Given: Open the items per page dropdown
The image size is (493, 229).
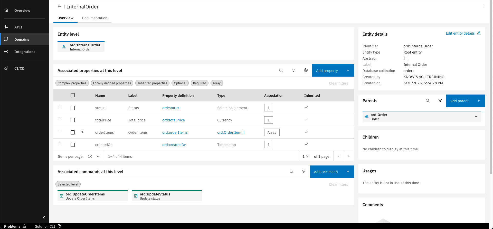Looking at the screenshot, I should pyautogui.click(x=94, y=157).
